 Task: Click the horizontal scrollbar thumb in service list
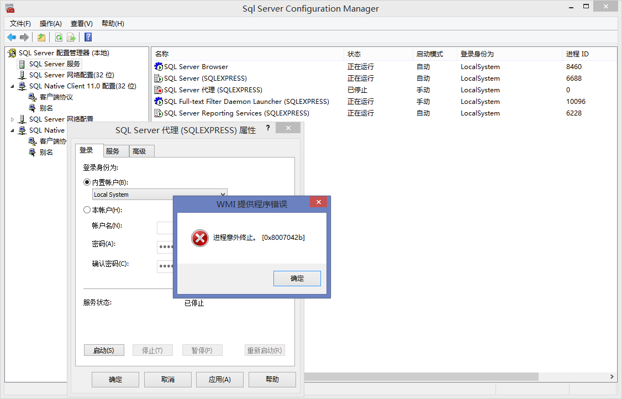point(421,376)
